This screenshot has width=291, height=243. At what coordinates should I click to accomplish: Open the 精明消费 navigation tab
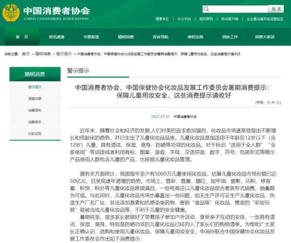point(126,37)
